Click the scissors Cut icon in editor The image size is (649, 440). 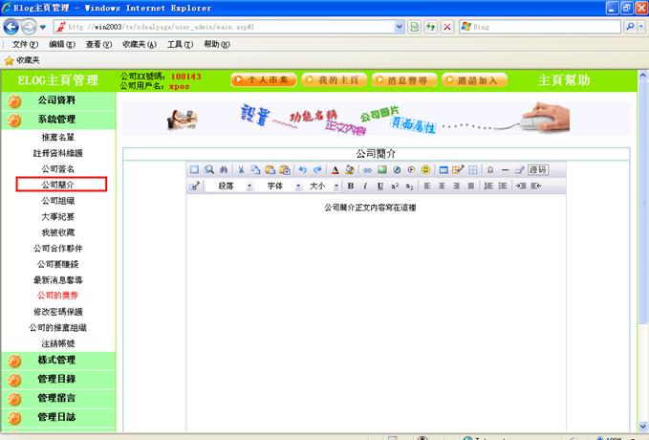(242, 169)
